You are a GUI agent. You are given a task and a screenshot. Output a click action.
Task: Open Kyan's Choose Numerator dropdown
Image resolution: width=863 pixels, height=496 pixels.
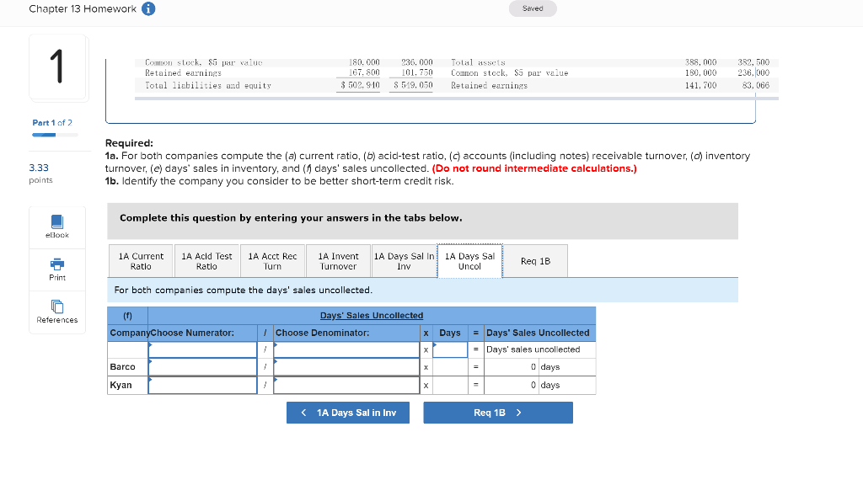pos(202,385)
